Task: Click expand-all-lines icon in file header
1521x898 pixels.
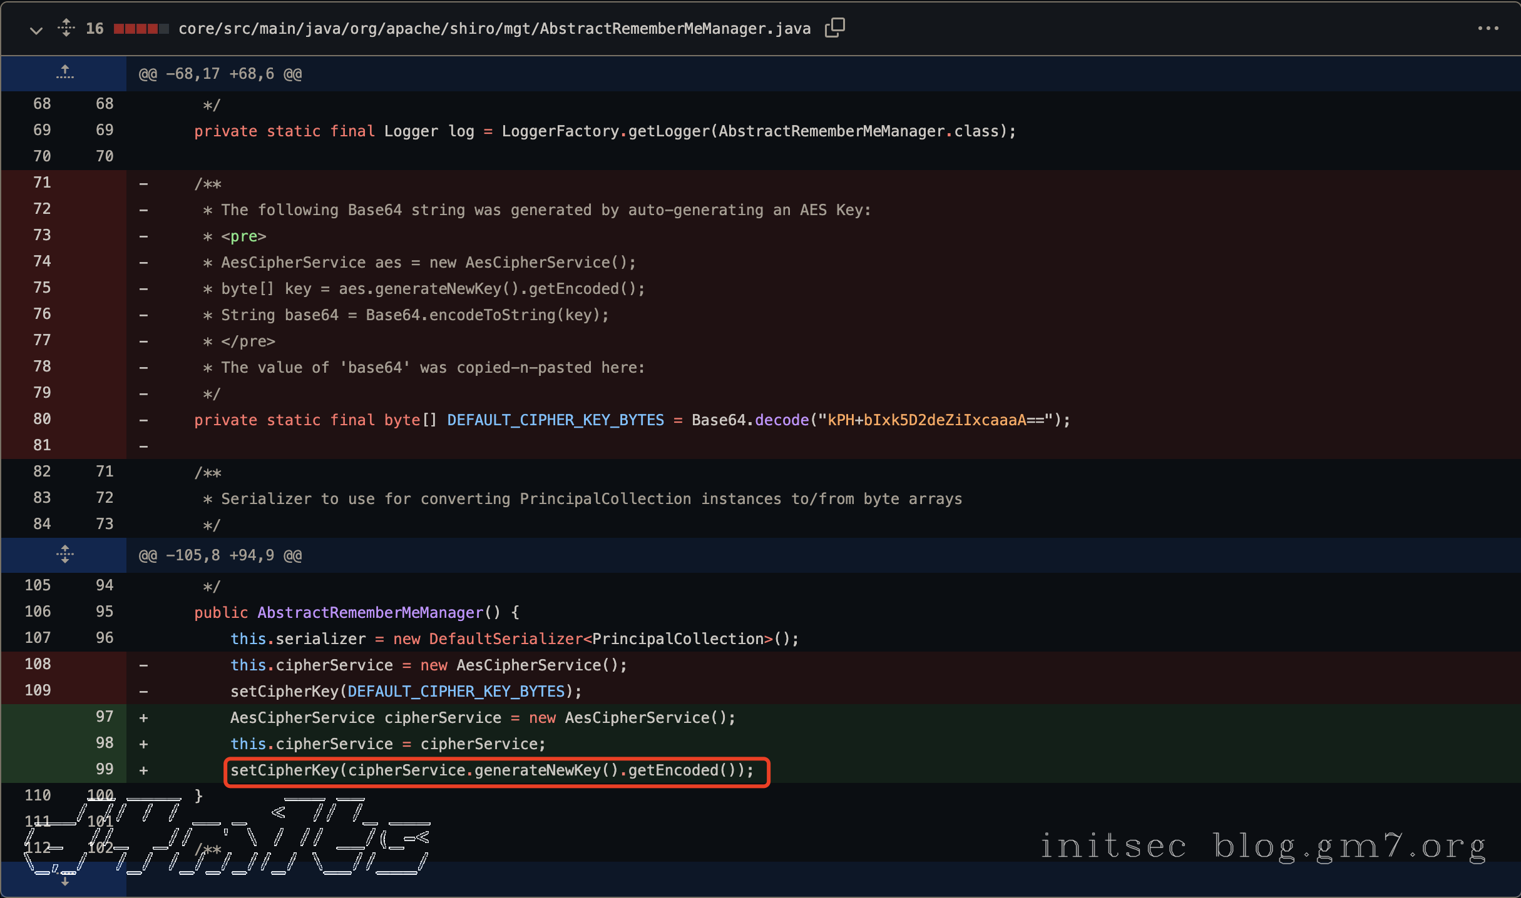Action: point(66,28)
